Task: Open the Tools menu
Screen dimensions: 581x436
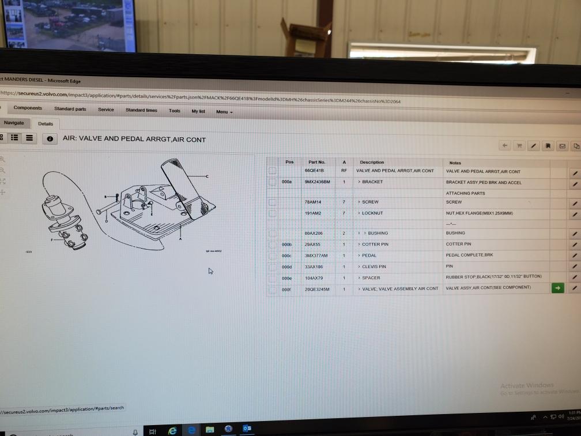Action: 174,111
